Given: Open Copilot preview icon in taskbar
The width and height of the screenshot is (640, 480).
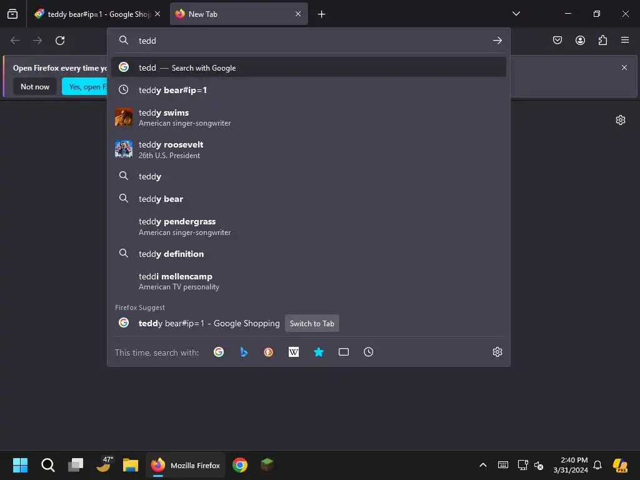Looking at the screenshot, I should coord(620,465).
